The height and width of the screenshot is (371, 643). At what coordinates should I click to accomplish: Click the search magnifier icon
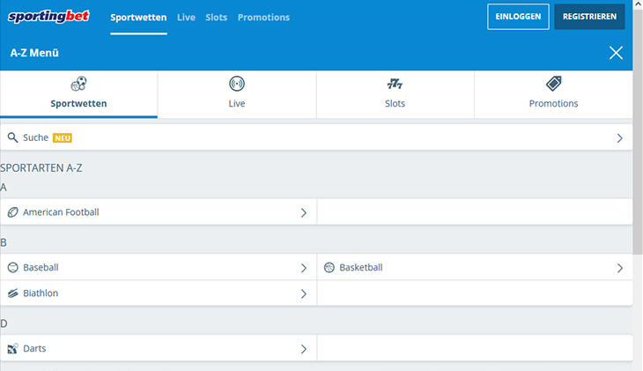coord(12,137)
